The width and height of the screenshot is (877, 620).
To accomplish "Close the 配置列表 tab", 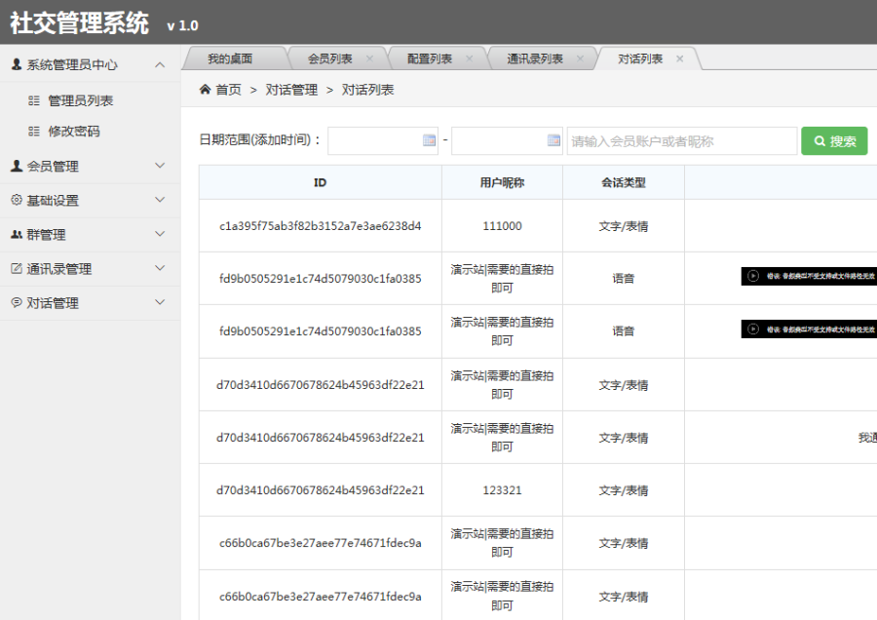I will [470, 58].
